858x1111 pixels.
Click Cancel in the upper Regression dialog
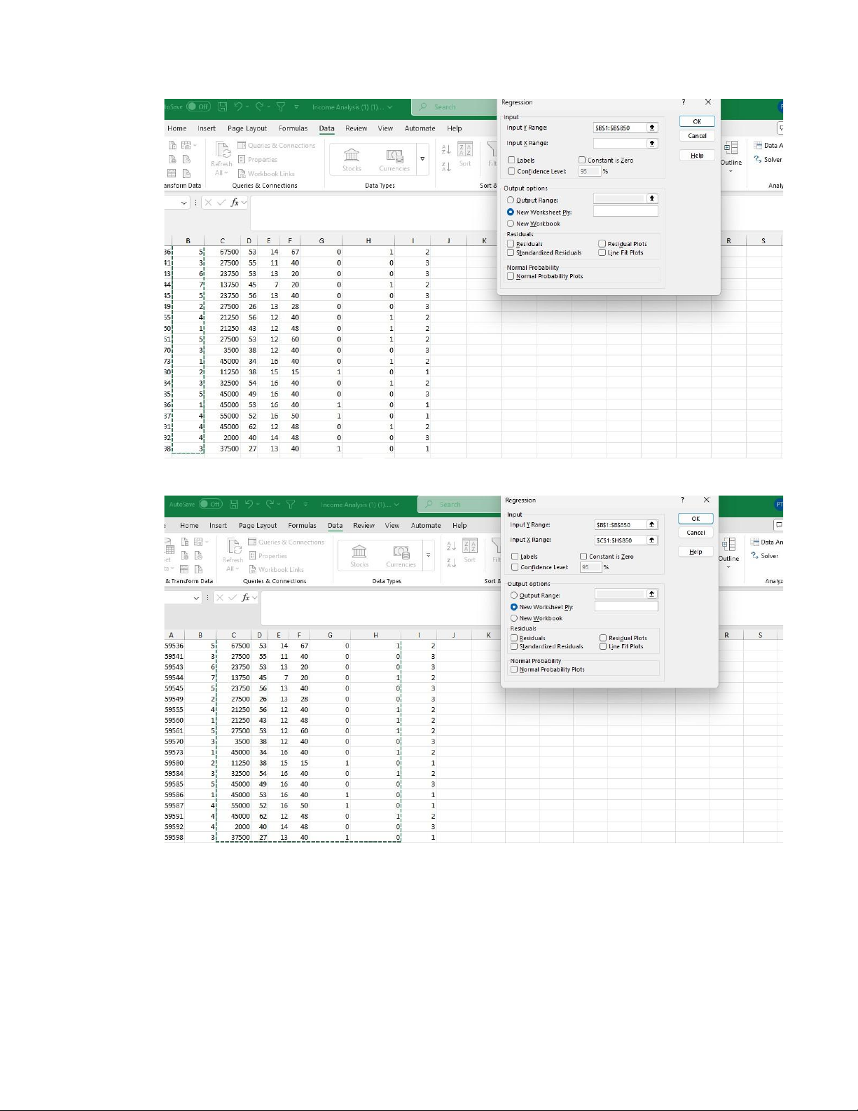[x=697, y=136]
